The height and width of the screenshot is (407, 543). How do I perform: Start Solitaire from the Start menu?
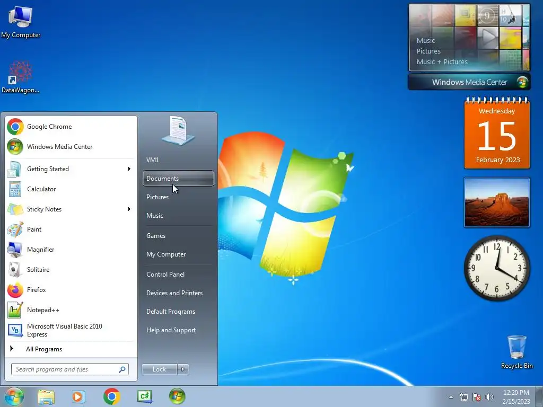[x=71, y=270]
